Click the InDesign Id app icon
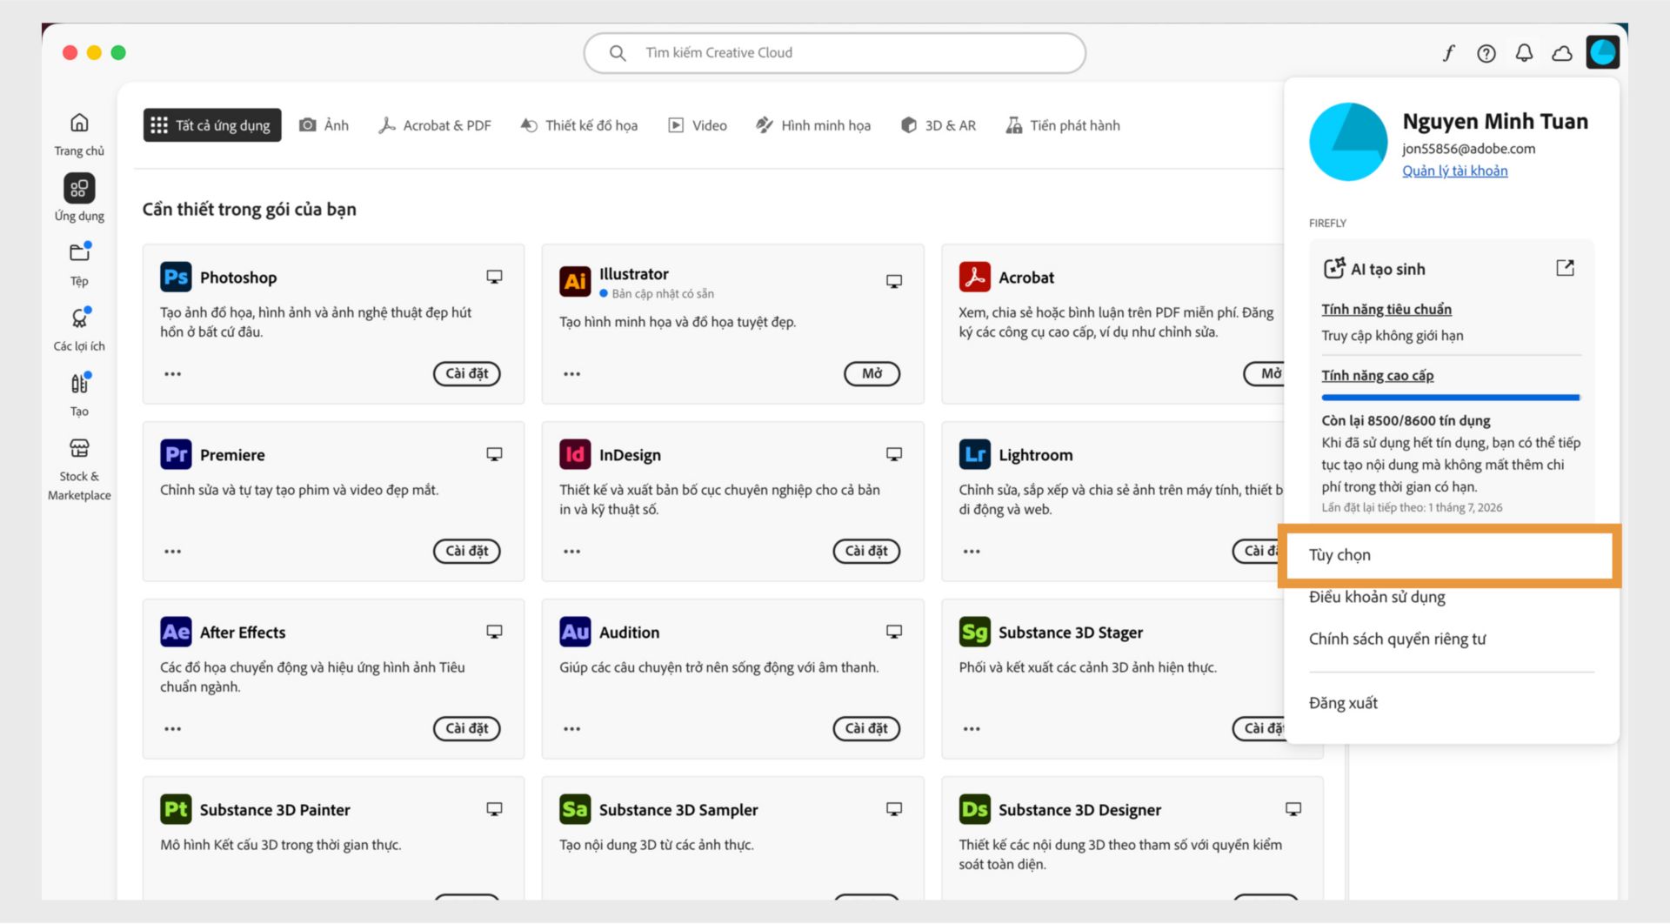The image size is (1670, 924). (x=575, y=454)
